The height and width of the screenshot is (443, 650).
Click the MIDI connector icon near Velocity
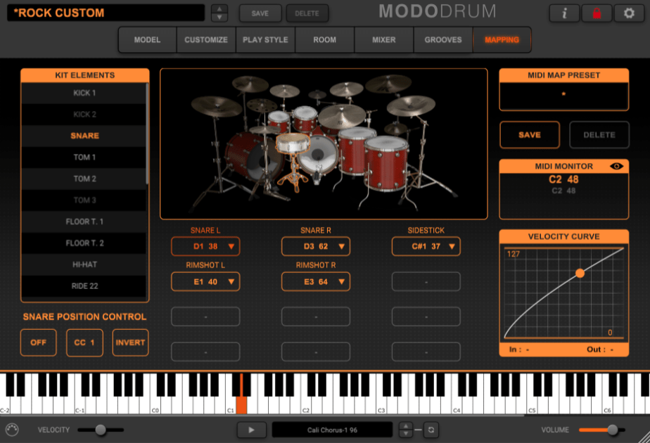[12, 430]
